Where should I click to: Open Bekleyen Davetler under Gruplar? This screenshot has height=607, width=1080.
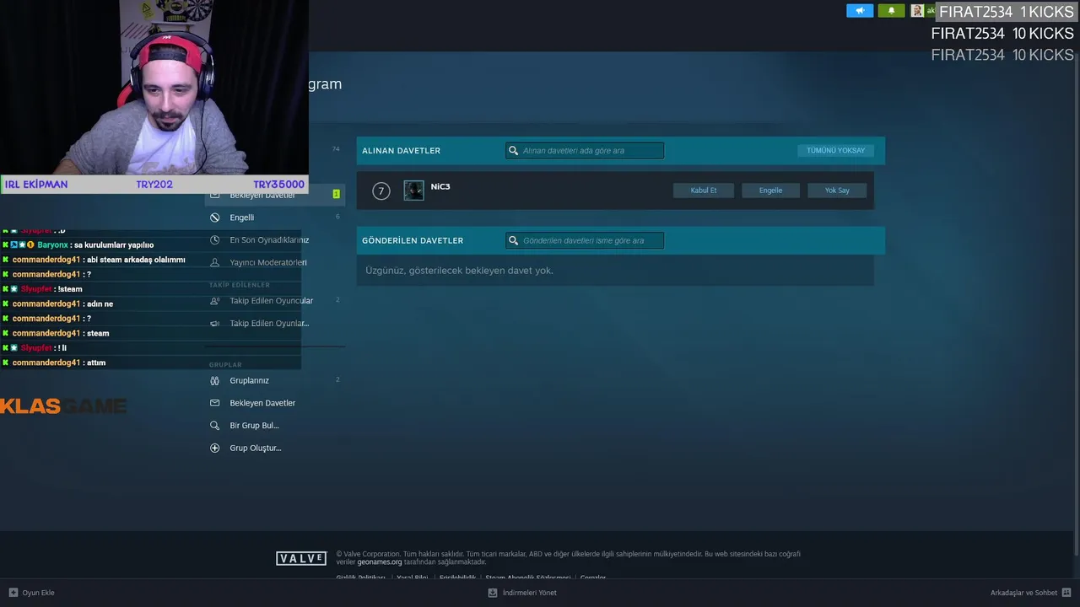262,403
